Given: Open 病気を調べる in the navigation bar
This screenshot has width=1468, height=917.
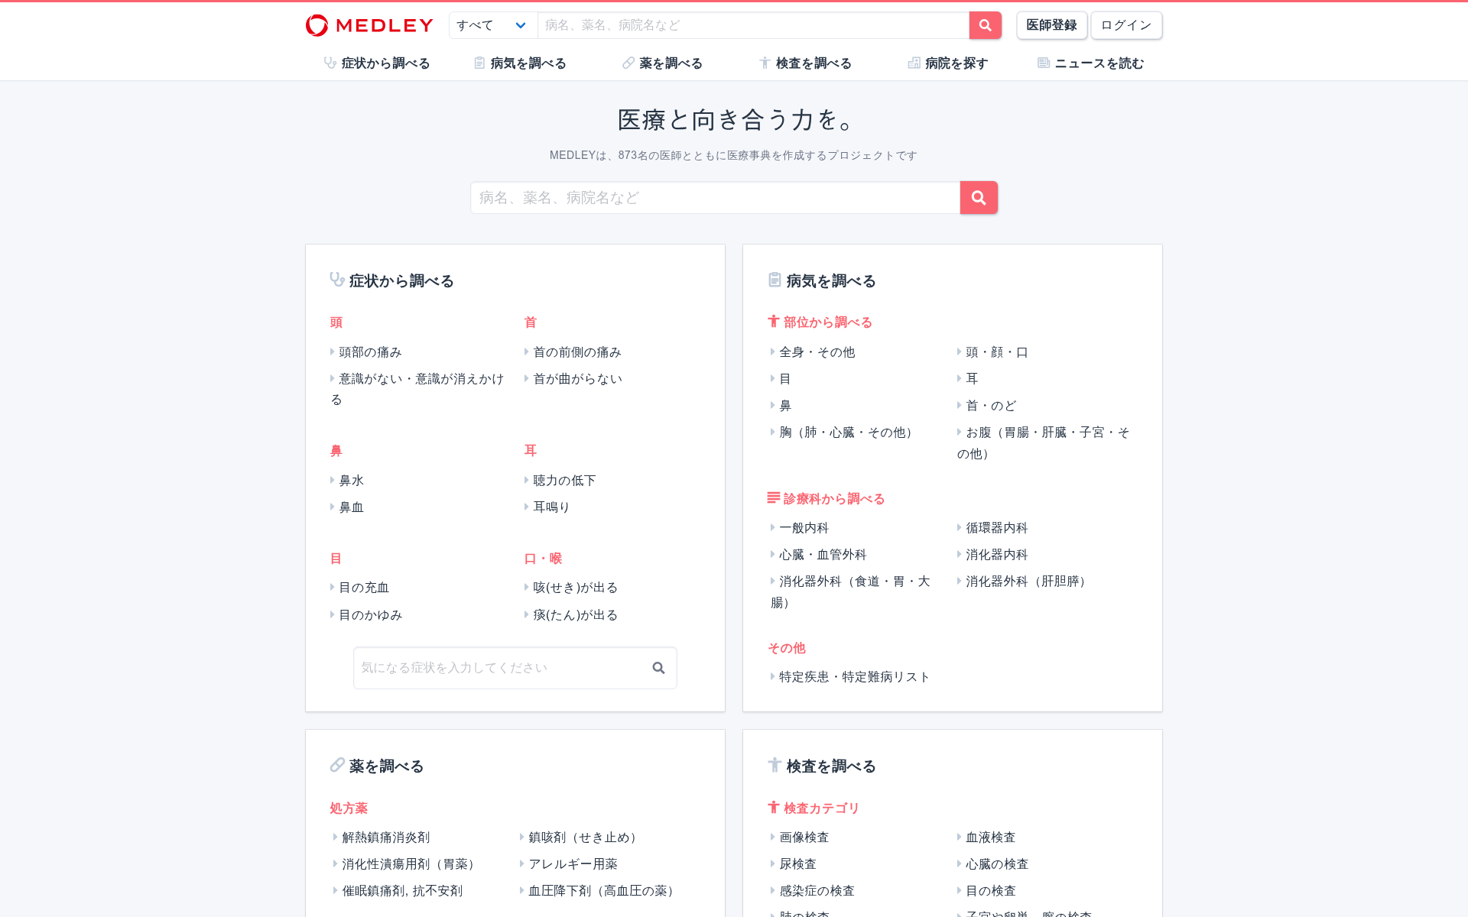Looking at the screenshot, I should (x=520, y=63).
